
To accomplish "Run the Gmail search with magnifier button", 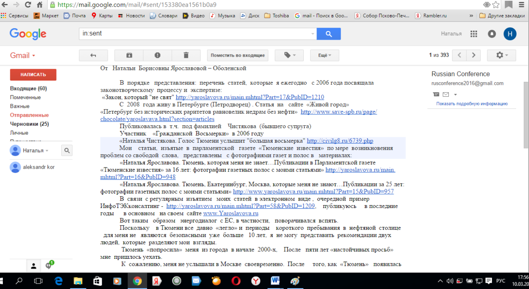I will 329,34.
